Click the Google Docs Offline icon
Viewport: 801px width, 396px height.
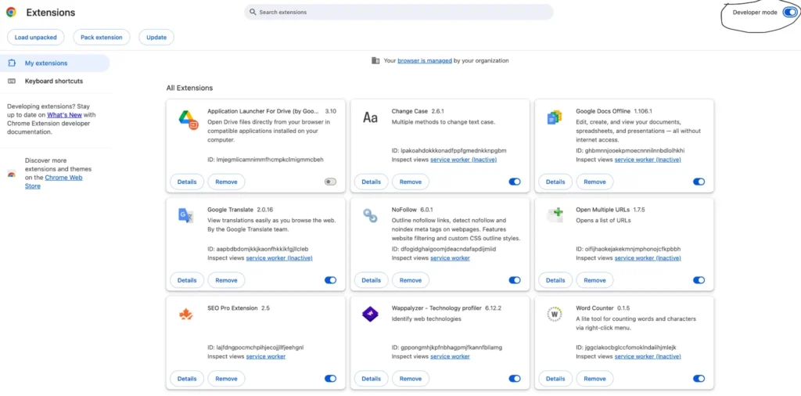click(x=555, y=117)
